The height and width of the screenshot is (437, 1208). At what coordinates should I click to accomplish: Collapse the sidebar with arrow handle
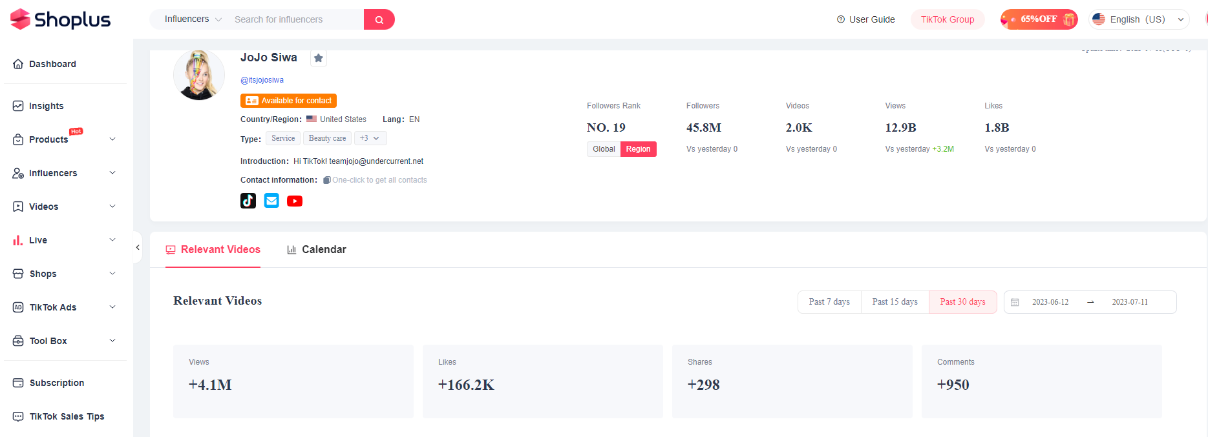138,247
